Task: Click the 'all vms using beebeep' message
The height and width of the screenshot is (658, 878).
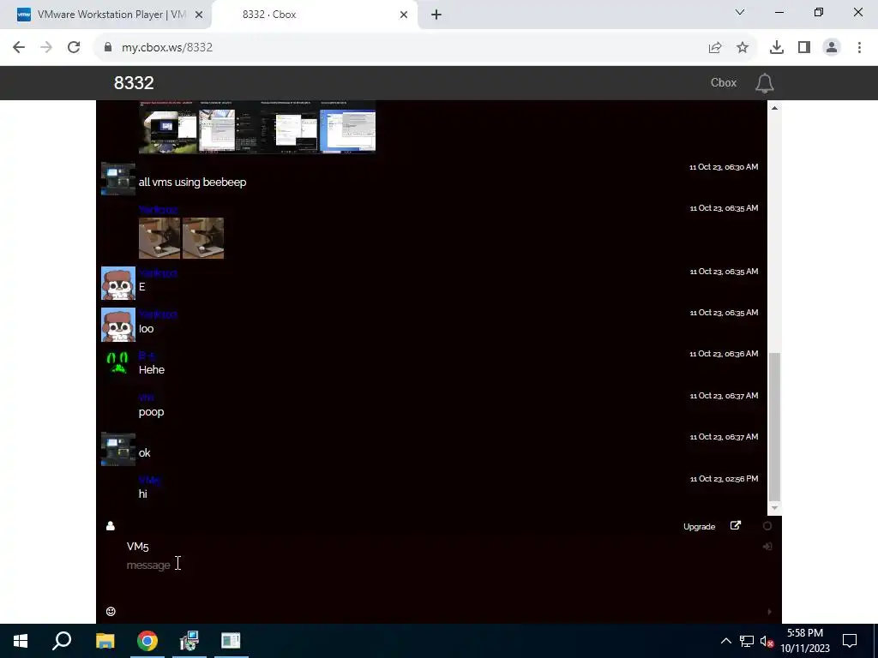Action: (x=193, y=182)
